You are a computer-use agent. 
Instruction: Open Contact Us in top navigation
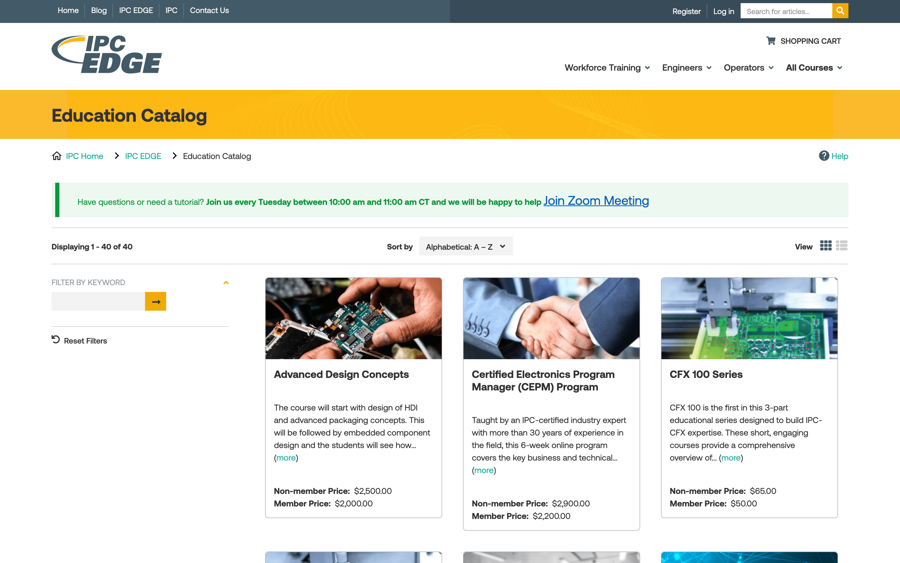209,10
